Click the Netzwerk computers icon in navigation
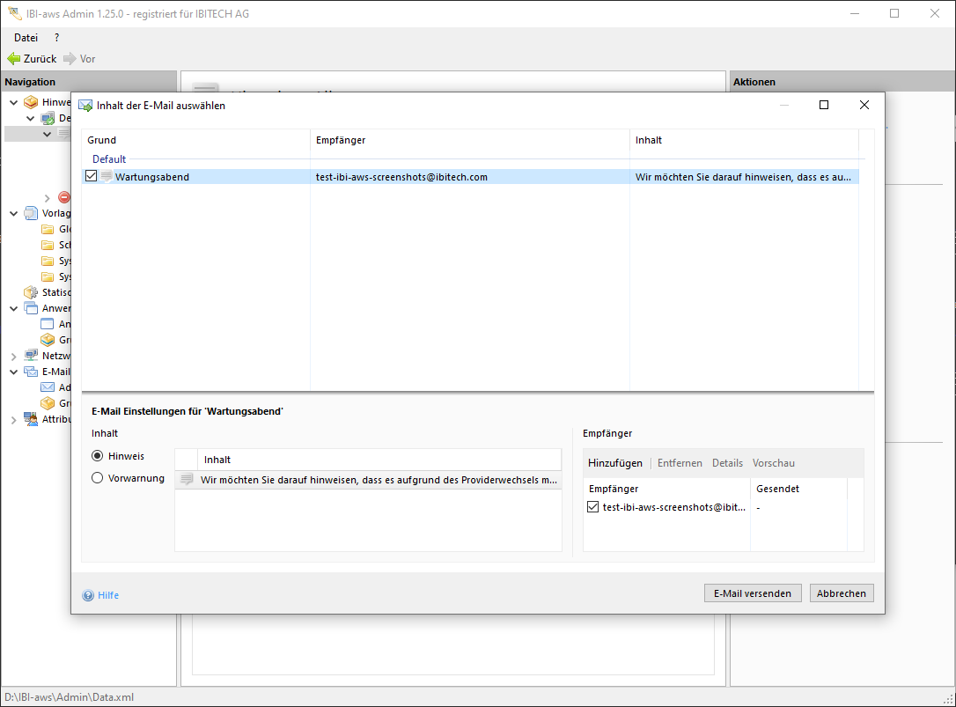 [x=31, y=356]
